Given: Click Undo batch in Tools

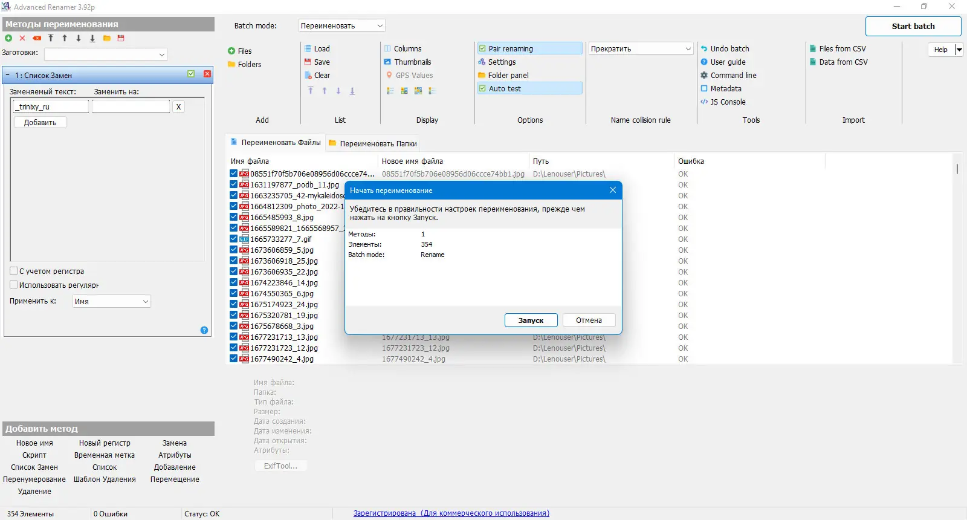Looking at the screenshot, I should [x=725, y=49].
